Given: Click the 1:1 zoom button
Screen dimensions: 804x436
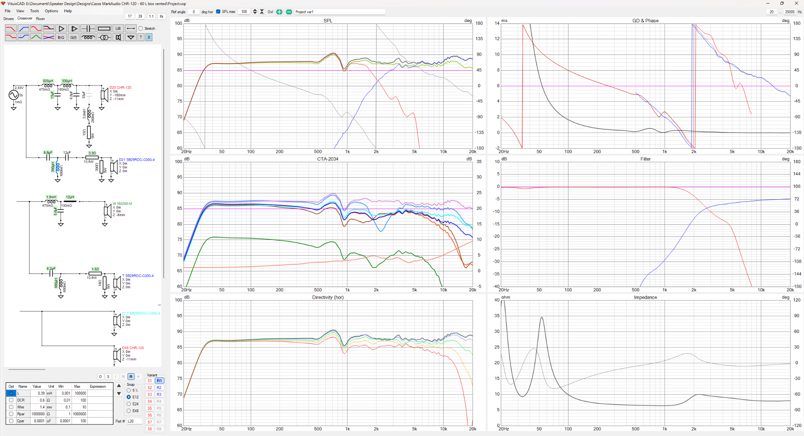Looking at the screenshot, I should pyautogui.click(x=151, y=16).
